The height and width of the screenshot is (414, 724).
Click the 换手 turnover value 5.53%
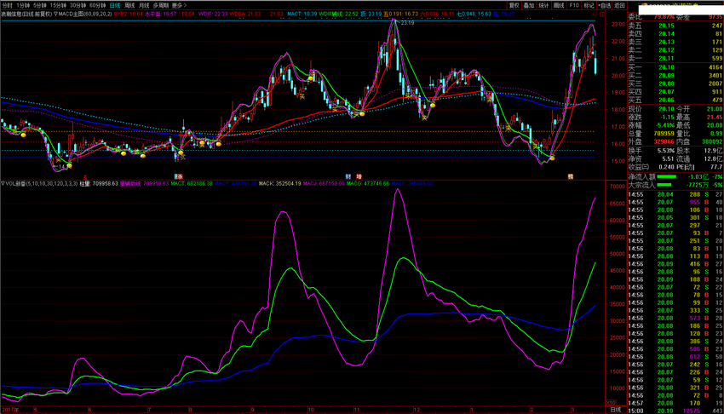tap(666, 151)
